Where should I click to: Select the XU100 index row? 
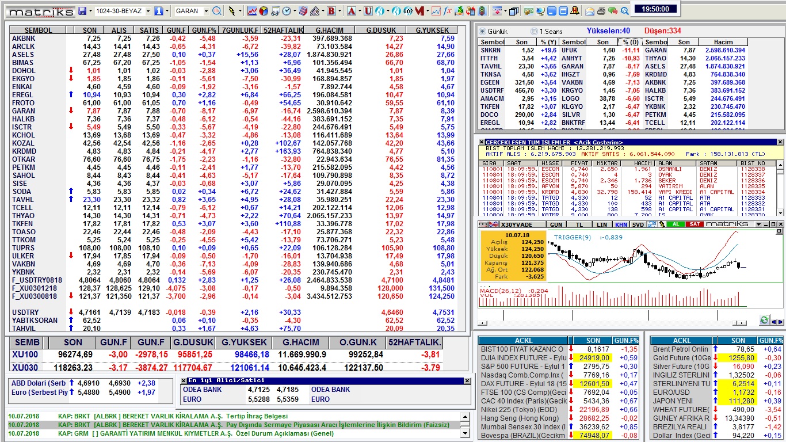[x=226, y=355]
